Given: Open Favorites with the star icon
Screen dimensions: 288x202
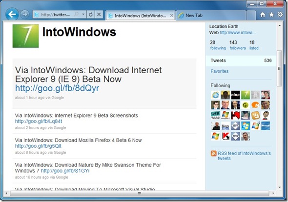Looking at the screenshot, I should (x=271, y=15).
